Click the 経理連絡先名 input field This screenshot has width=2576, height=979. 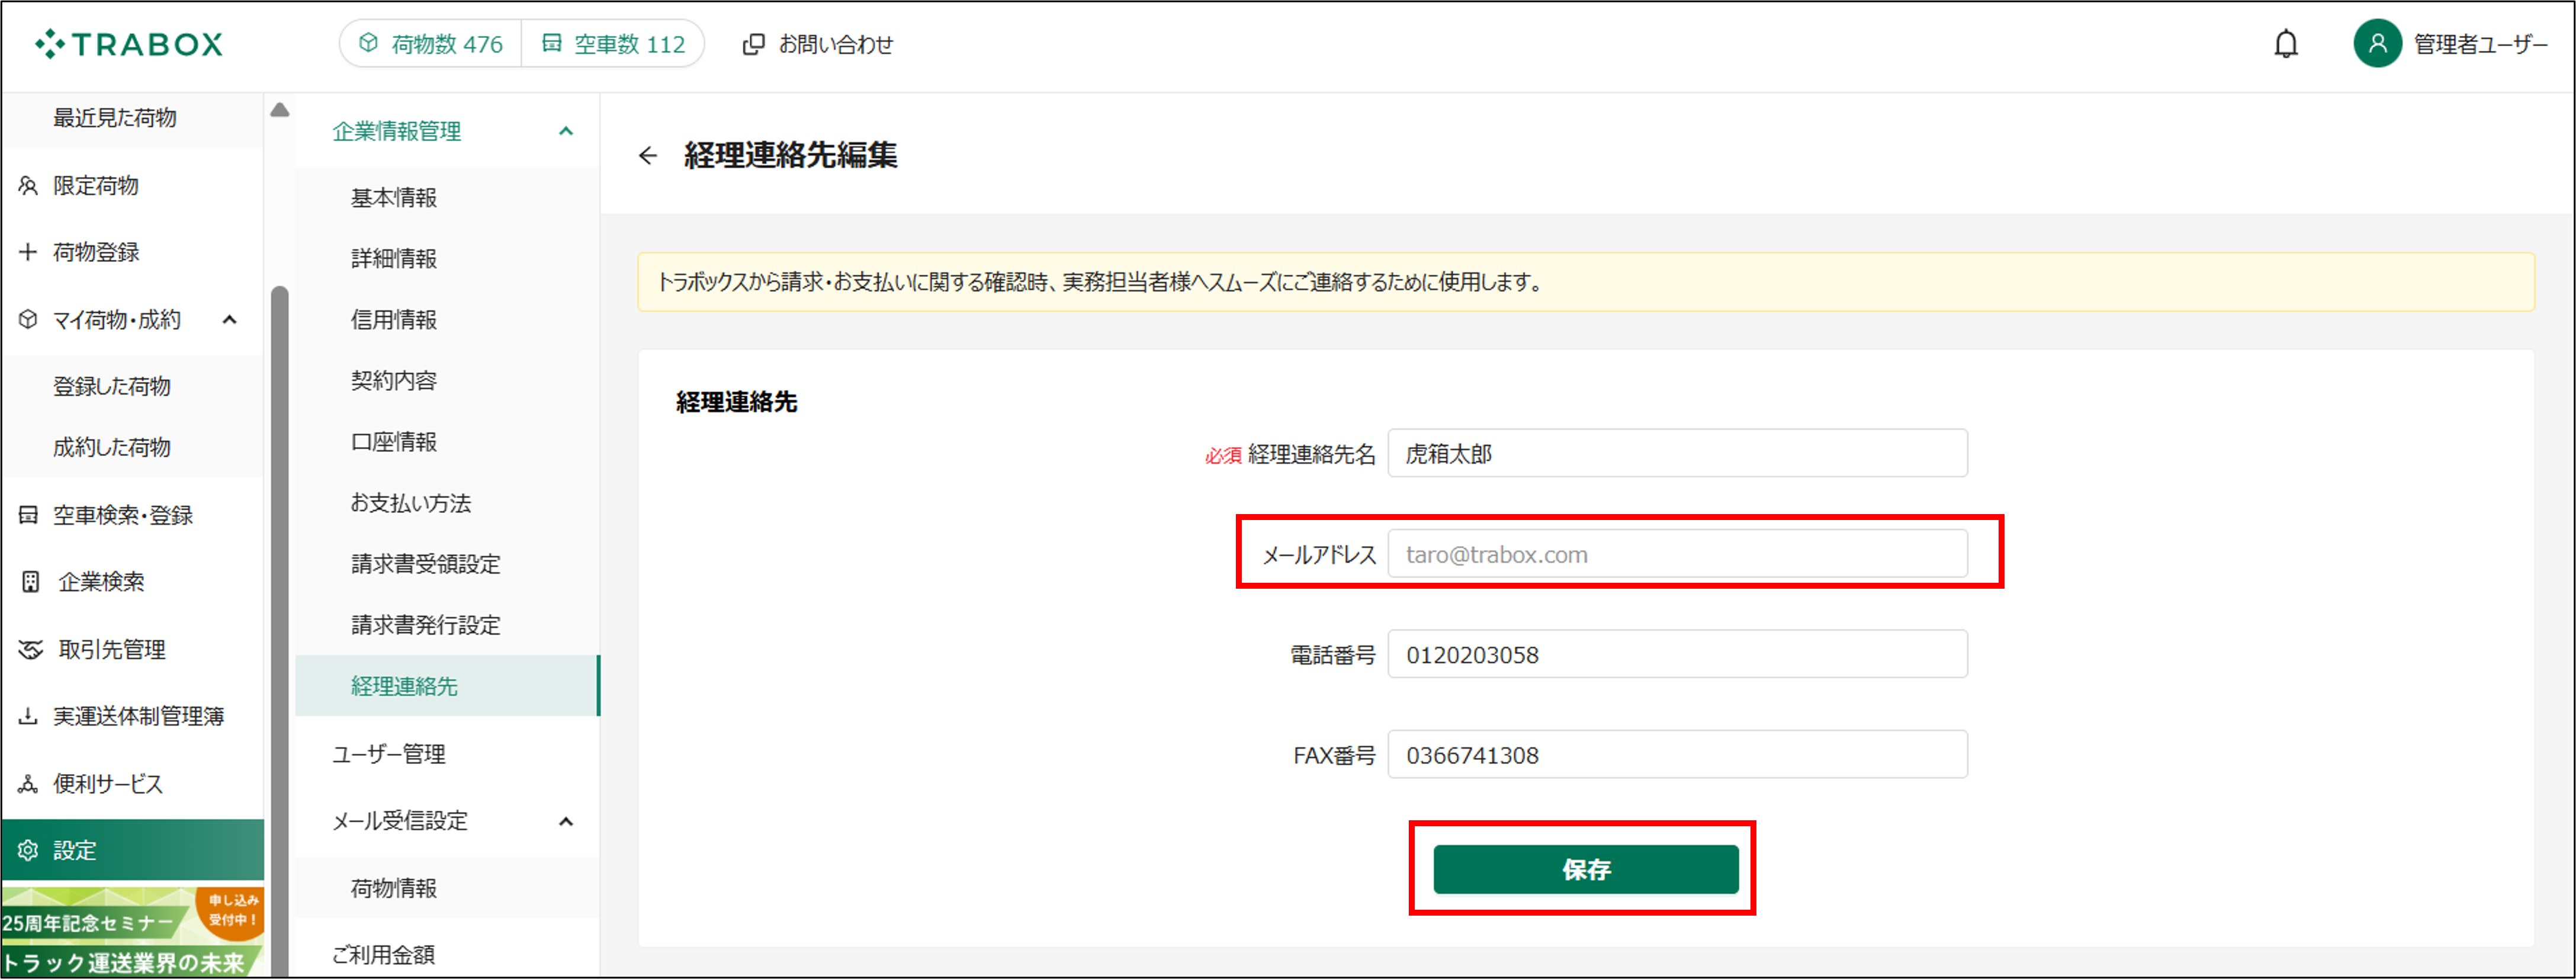pos(1677,454)
